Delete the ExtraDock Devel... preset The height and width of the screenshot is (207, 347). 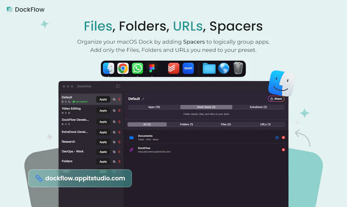tap(120, 132)
